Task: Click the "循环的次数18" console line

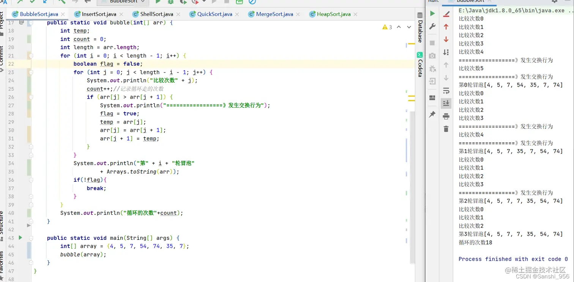Action: (475, 242)
